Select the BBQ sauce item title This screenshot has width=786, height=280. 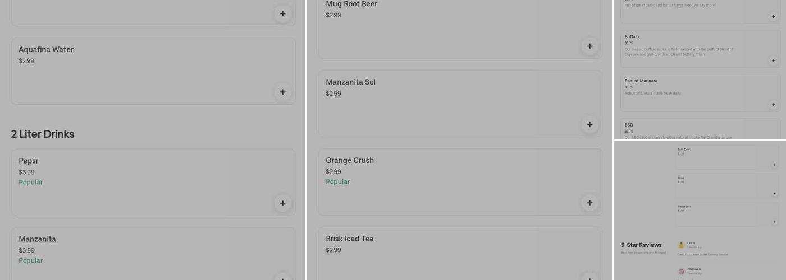[629, 125]
